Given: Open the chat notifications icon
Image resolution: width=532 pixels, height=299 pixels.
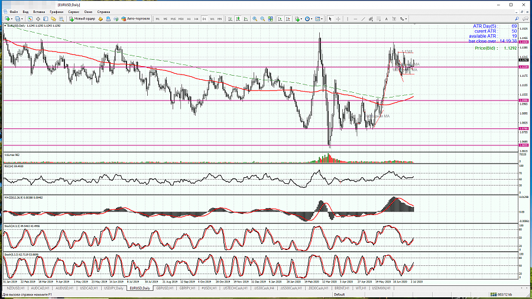Looking at the screenshot, I should (x=525, y=19).
